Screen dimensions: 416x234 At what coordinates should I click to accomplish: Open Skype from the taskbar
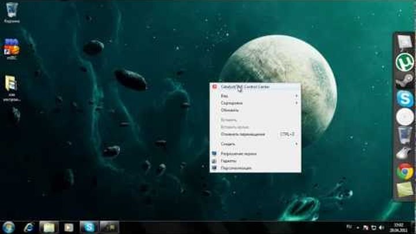coord(88,227)
